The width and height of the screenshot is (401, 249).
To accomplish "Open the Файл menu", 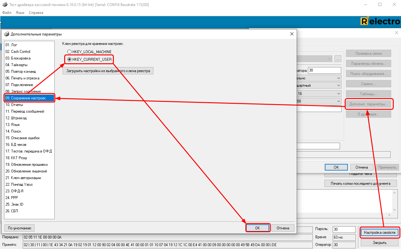I will [7, 13].
